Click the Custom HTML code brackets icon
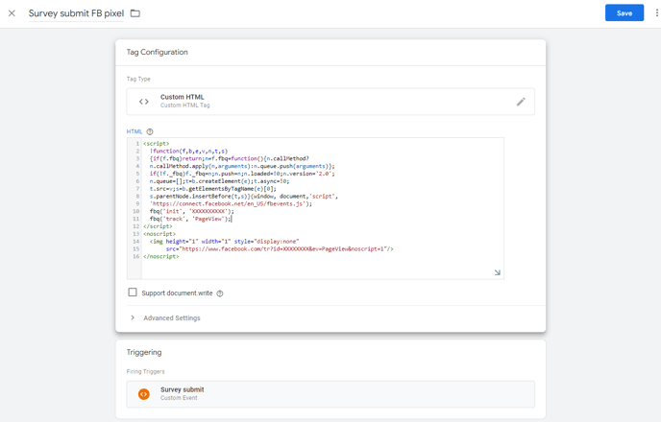This screenshot has width=661, height=422. [x=144, y=102]
